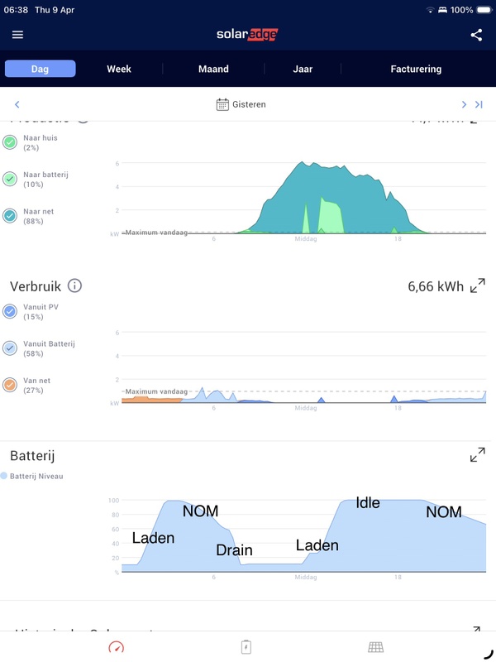The height and width of the screenshot is (662, 496).
Task: Open the solar panel layout tab icon
Action: click(376, 647)
